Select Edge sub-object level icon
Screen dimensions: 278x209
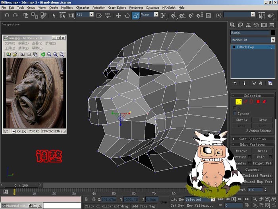coord(245,102)
